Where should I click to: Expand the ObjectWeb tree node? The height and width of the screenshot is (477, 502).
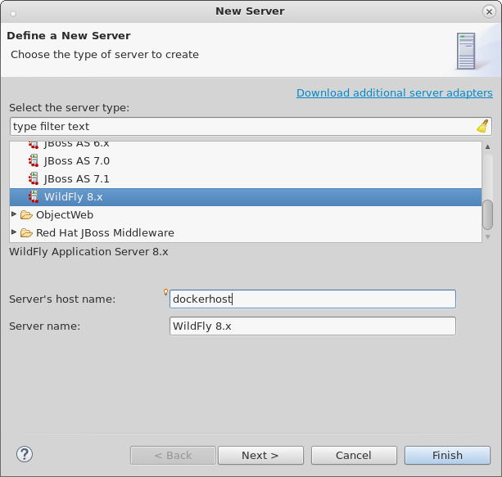coord(14,214)
